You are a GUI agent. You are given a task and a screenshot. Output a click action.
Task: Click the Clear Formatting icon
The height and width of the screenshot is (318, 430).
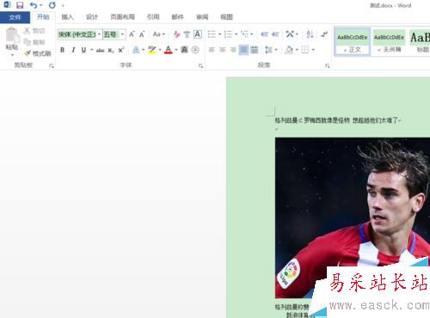pyautogui.click(x=176, y=34)
